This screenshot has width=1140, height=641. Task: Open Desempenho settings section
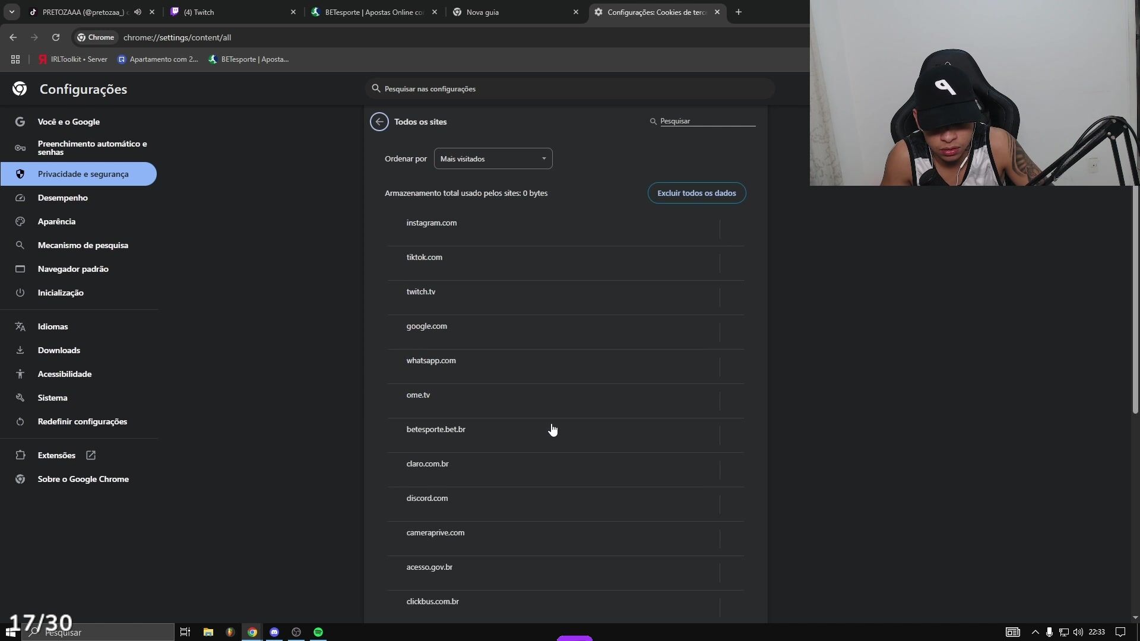(x=79, y=198)
